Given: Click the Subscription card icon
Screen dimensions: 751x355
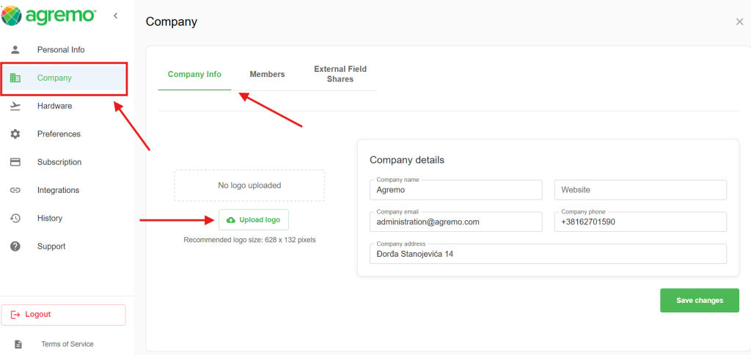Looking at the screenshot, I should coord(15,162).
